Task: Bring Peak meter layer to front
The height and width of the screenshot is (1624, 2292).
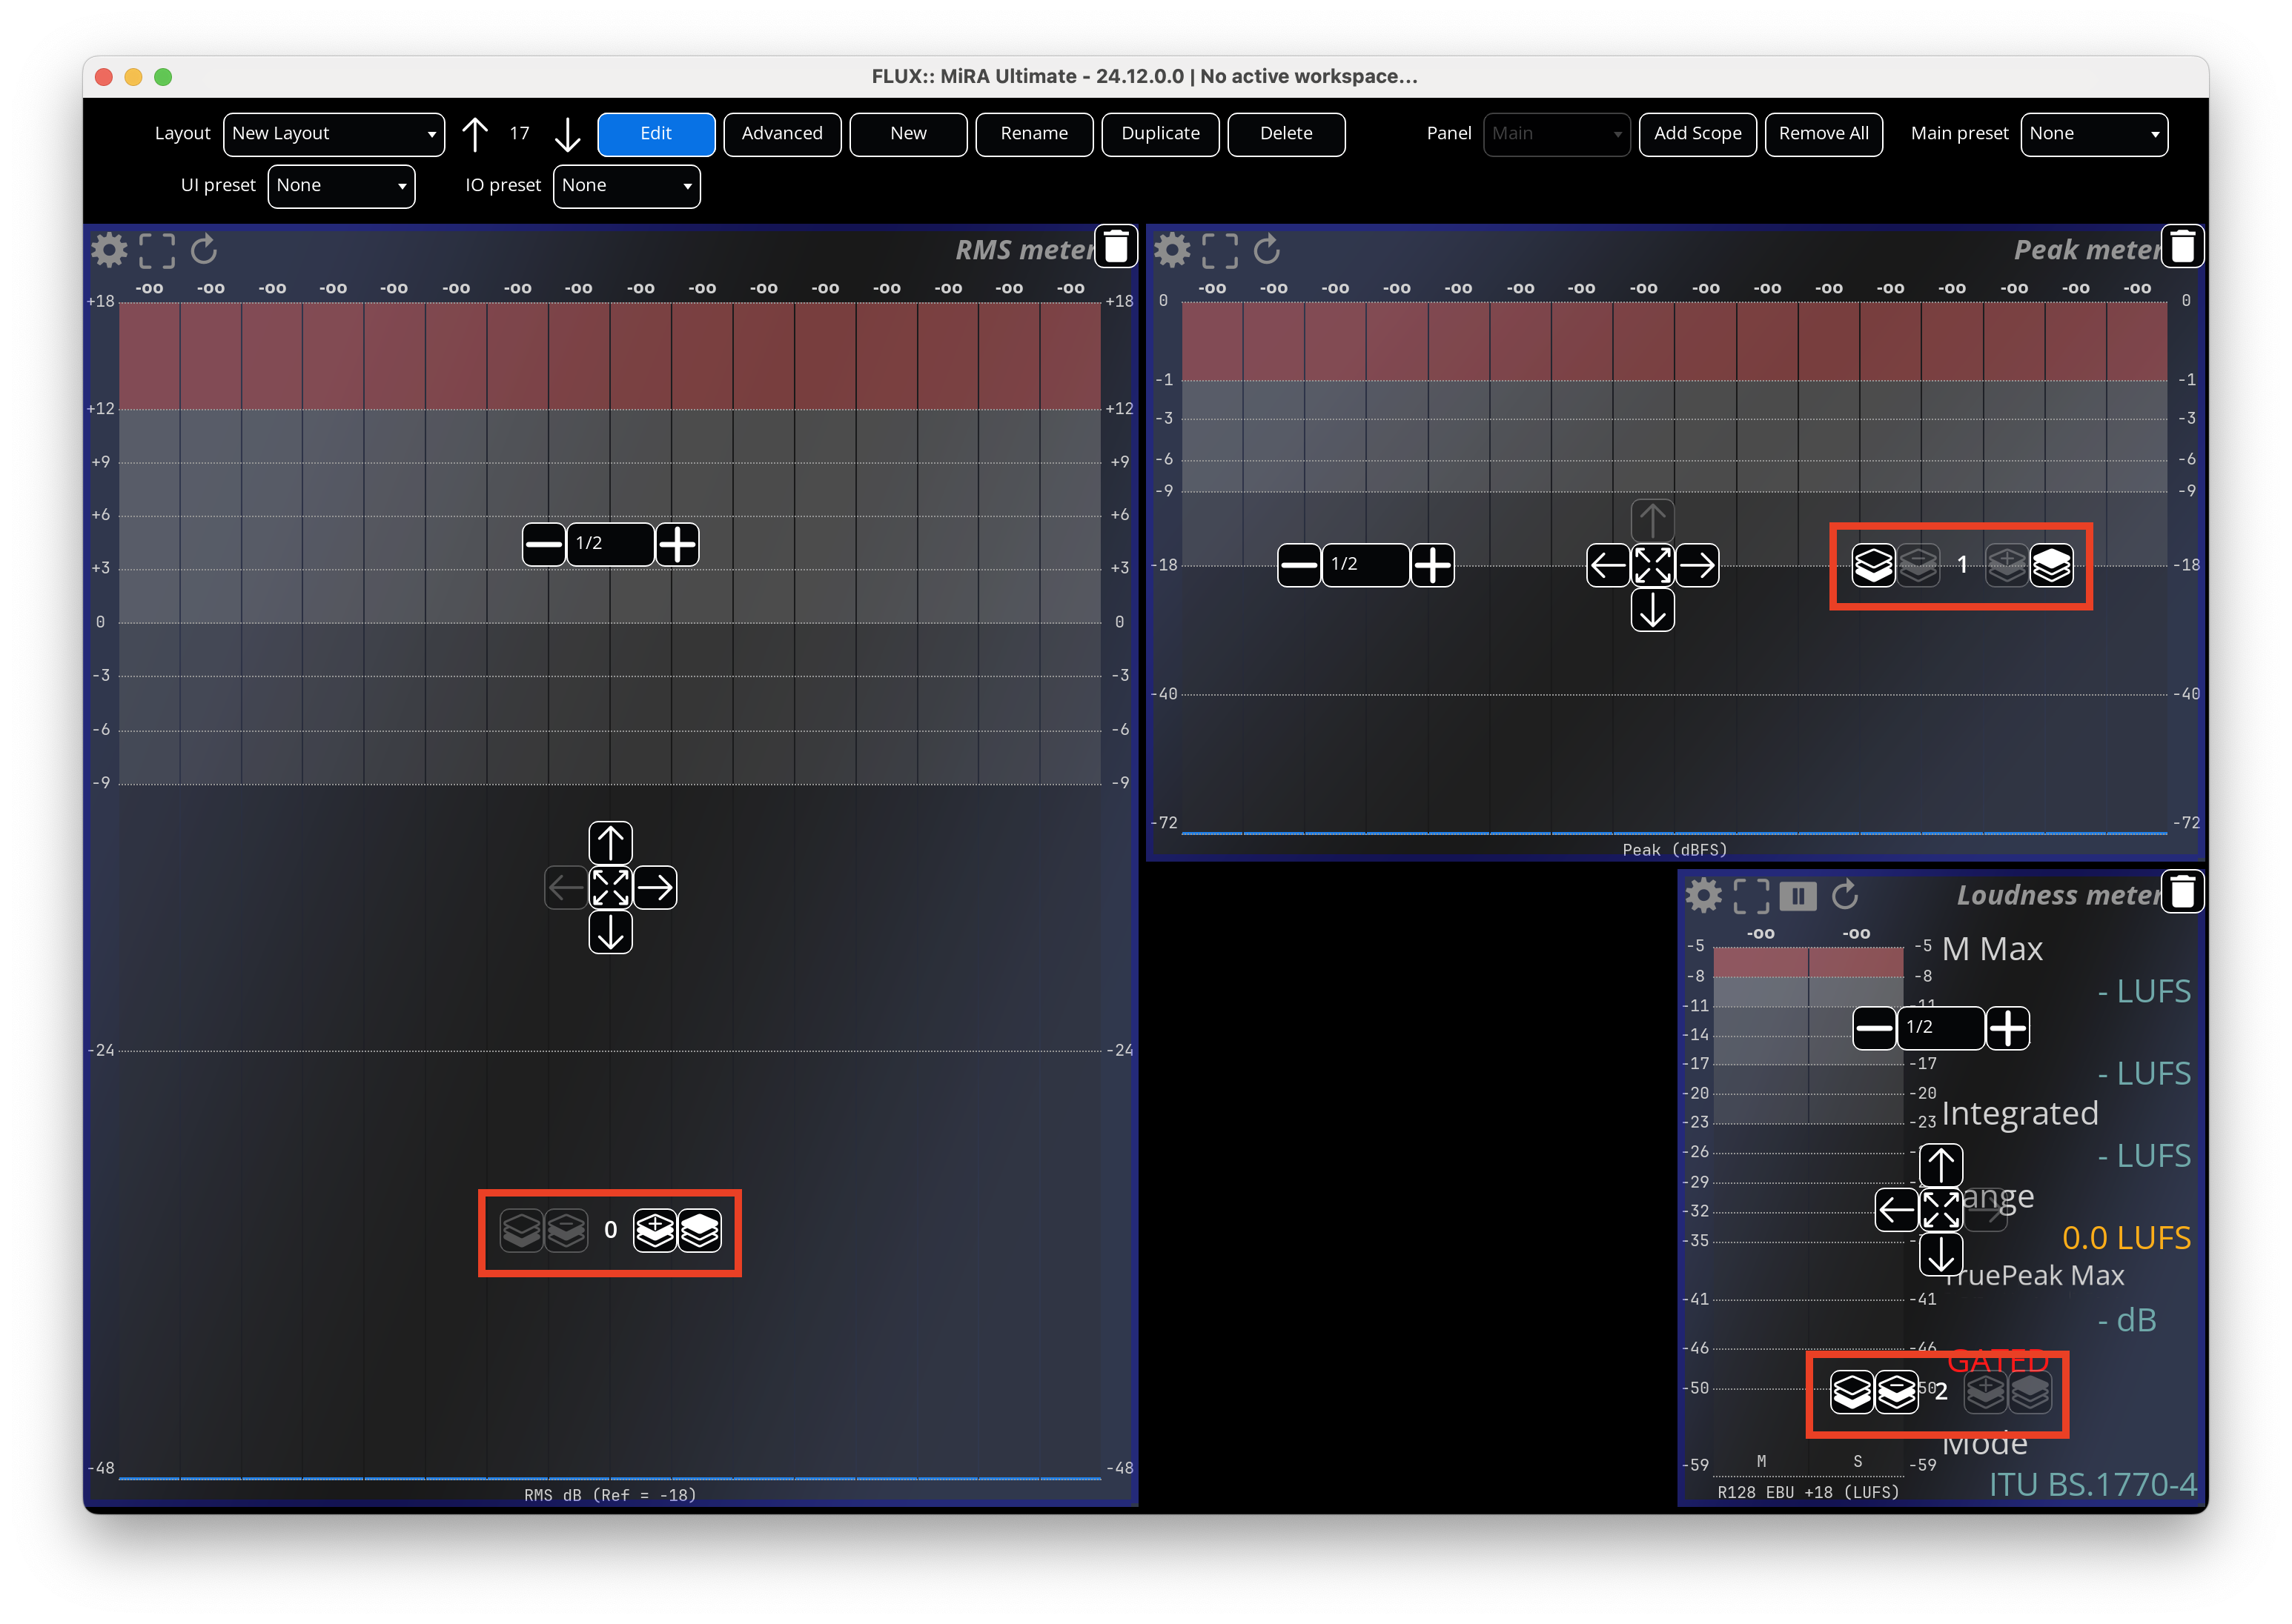Action: point(2051,565)
